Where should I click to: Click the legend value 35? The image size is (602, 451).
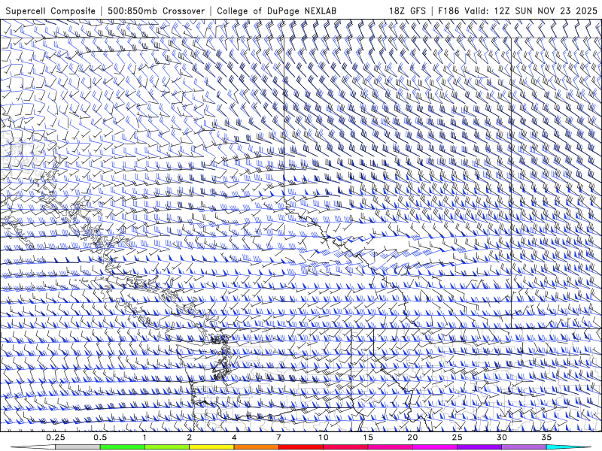point(546,437)
